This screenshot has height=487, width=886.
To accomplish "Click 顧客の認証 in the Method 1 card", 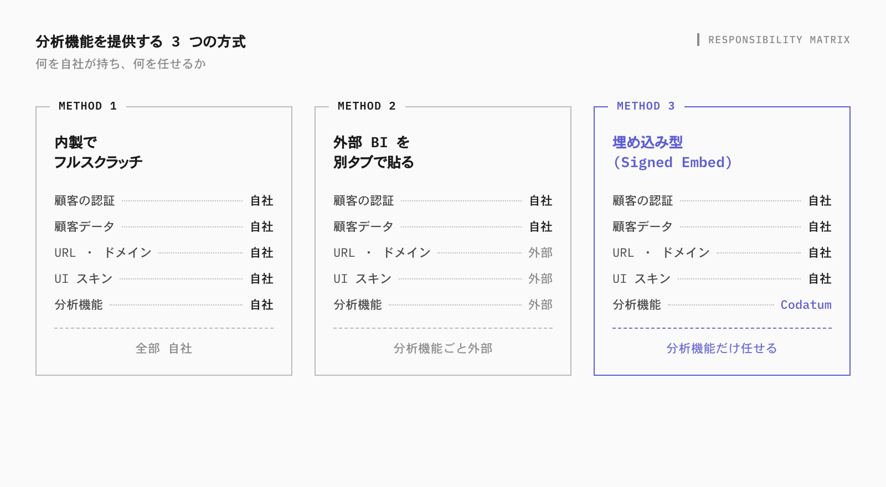I will point(85,200).
